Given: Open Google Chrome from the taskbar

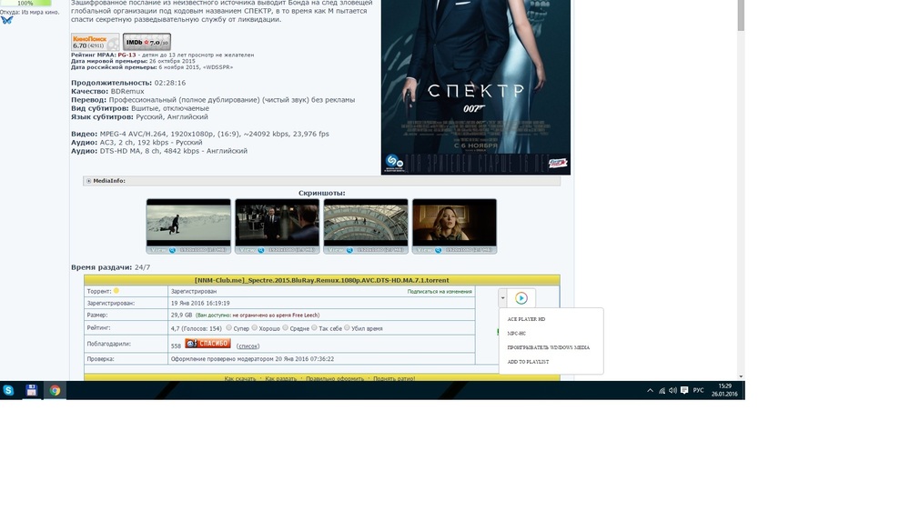Looking at the screenshot, I should (55, 390).
